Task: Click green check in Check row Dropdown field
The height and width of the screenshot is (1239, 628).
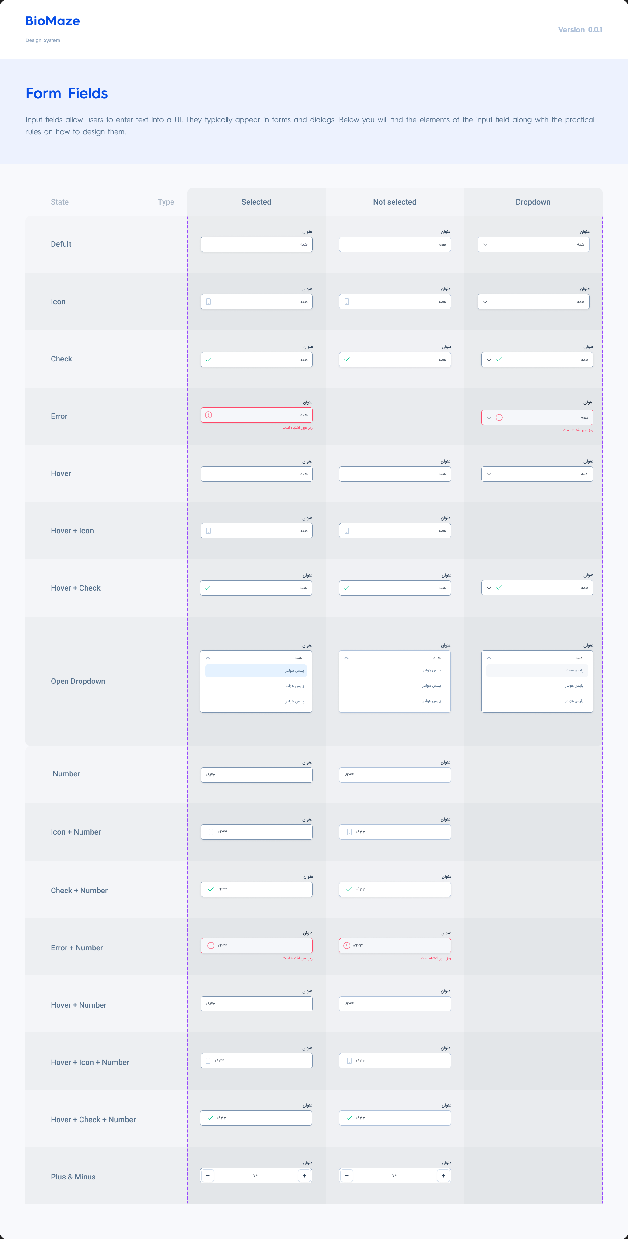Action: [x=499, y=359]
